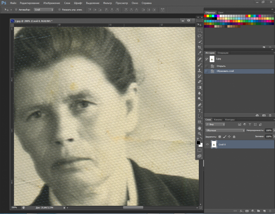Activate the Hand tool

(200, 128)
